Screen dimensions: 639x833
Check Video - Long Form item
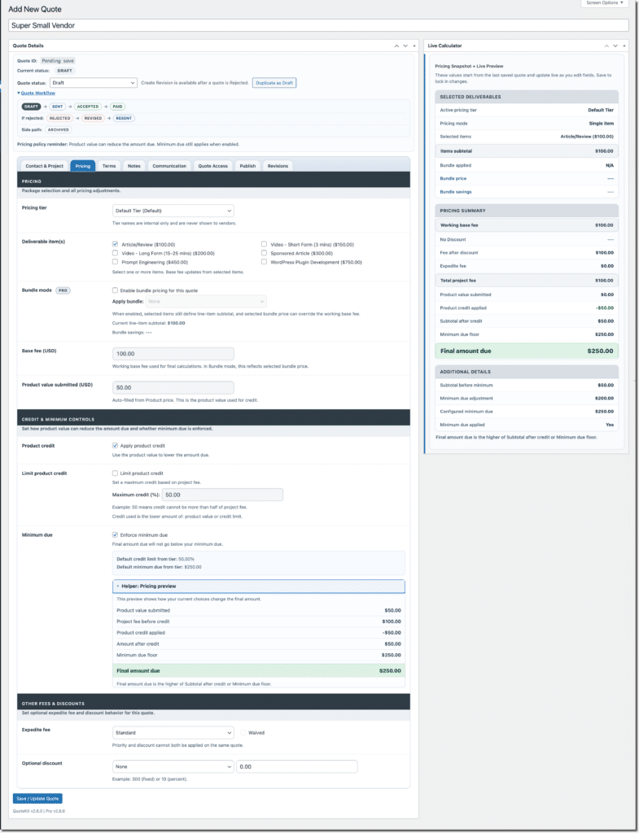coord(115,254)
